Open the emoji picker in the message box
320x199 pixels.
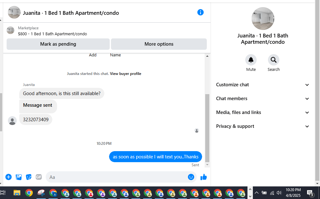(191, 177)
